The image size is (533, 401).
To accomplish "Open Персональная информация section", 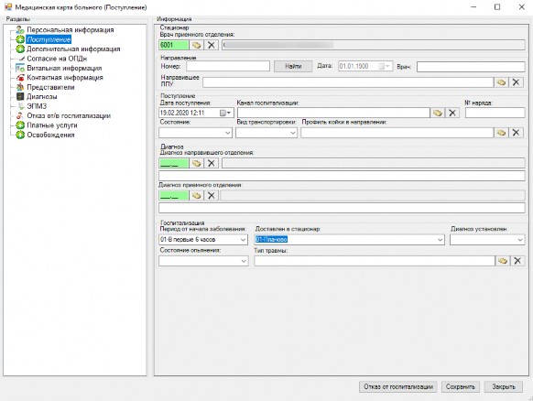I will [x=71, y=30].
